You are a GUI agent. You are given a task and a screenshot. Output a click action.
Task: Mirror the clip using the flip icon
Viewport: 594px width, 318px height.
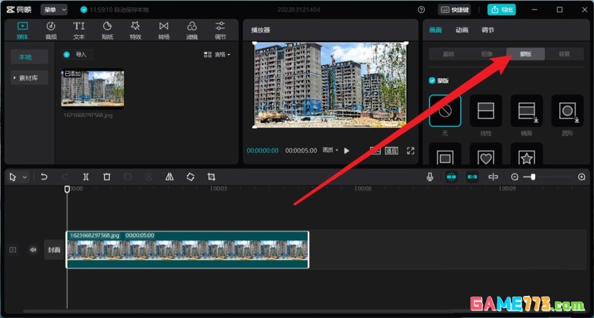pyautogui.click(x=169, y=177)
